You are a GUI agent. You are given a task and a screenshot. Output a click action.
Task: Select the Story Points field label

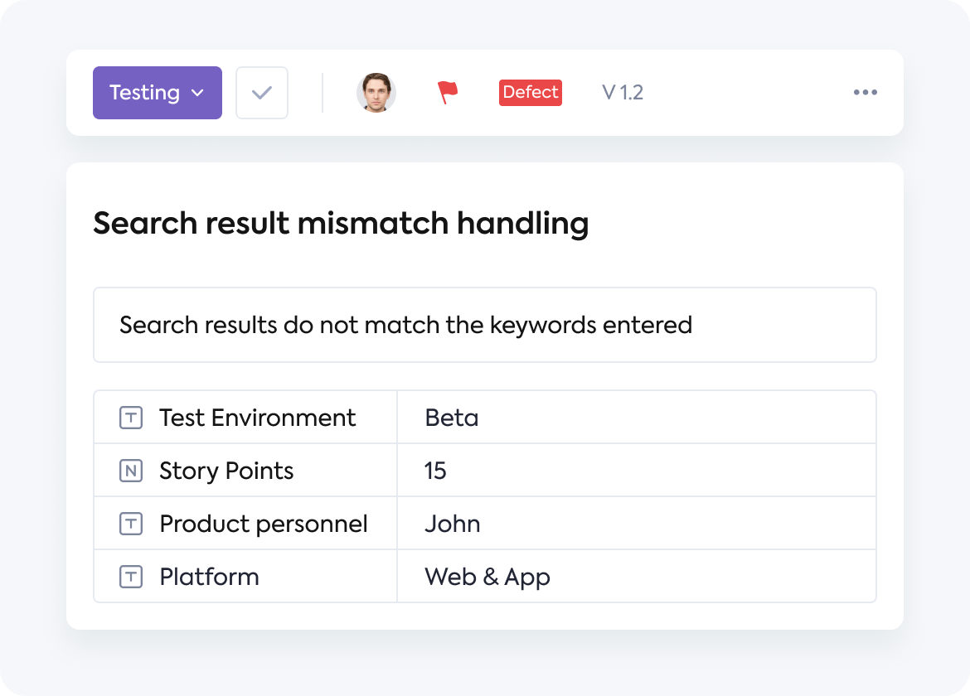[226, 471]
